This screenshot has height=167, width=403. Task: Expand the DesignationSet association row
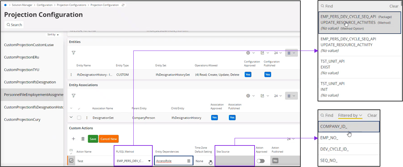71,117
